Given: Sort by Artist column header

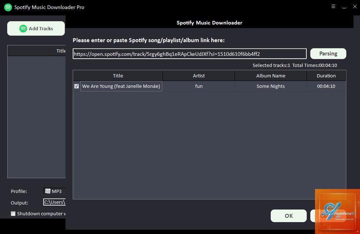Looking at the screenshot, I should 199,76.
